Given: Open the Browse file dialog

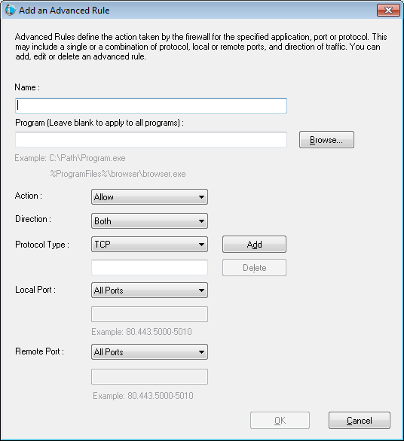Looking at the screenshot, I should click(326, 139).
